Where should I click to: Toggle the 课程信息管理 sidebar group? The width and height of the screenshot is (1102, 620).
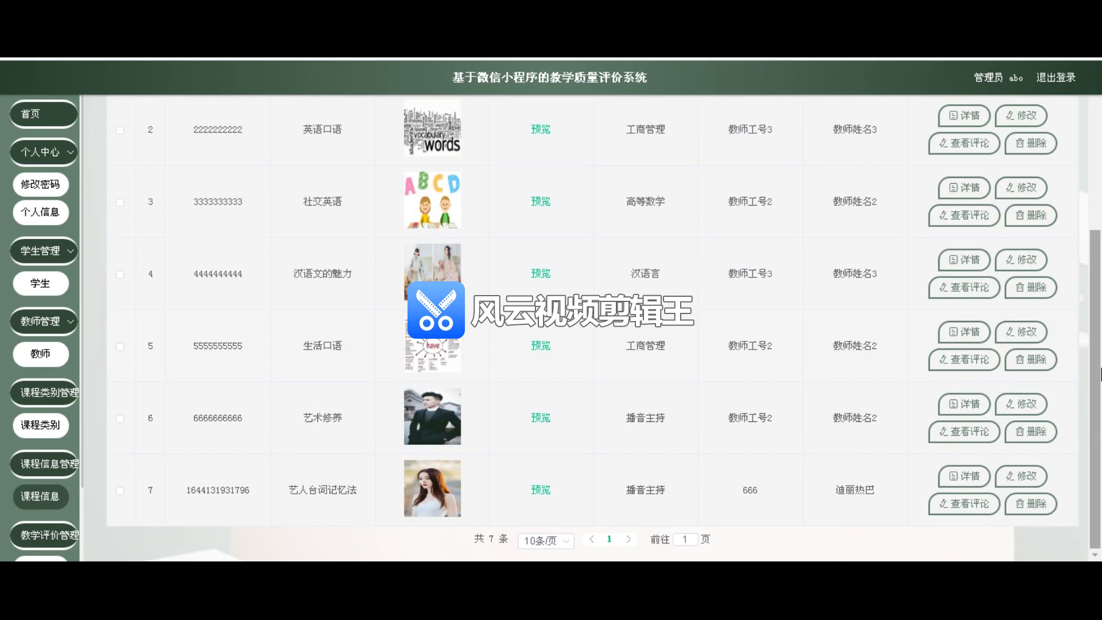pos(44,464)
